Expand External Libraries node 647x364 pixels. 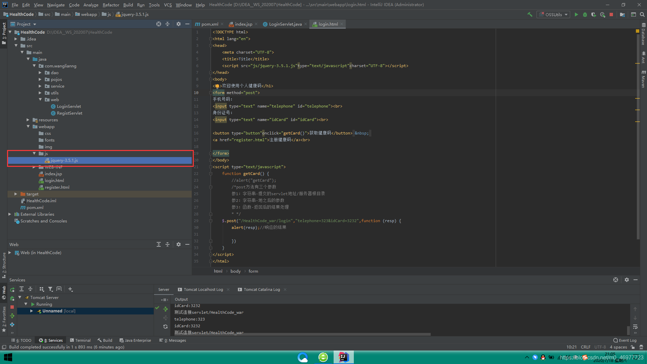coord(10,214)
